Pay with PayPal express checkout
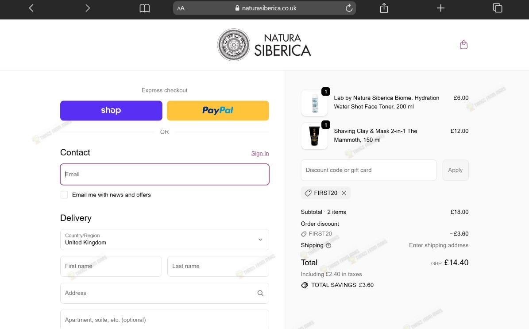This screenshot has height=329, width=529. coord(218,110)
